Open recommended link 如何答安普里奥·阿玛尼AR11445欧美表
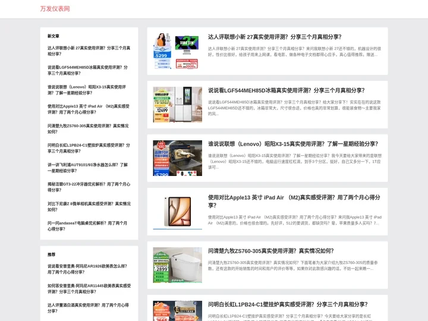Screen dimensions: 428x321 pos(89,288)
